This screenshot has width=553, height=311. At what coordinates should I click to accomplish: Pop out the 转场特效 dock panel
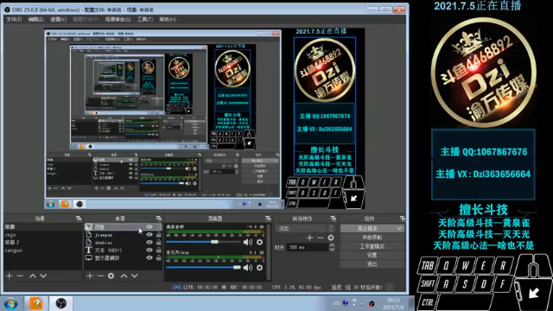tap(334, 219)
